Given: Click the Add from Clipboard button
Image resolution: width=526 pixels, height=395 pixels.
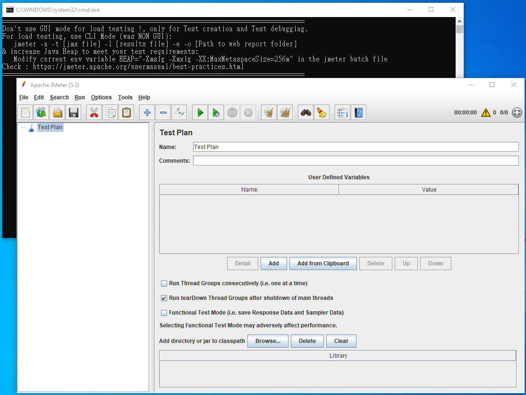Looking at the screenshot, I should (x=323, y=263).
